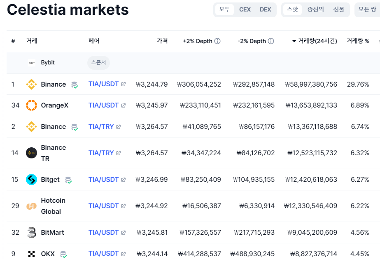Open the TIA/TRY link in row 2
Viewport: 380px width, 261px height.
101,127
